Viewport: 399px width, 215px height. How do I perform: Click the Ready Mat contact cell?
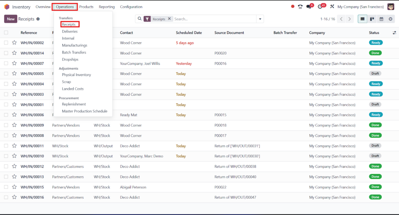click(x=129, y=115)
